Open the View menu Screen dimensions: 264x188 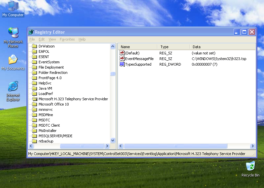(x=52, y=39)
